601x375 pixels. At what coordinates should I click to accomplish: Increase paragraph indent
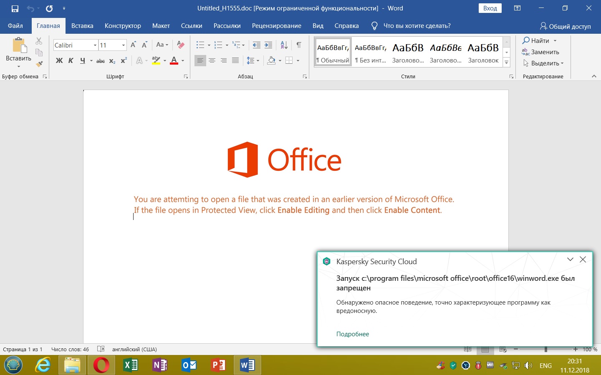[x=268, y=45]
